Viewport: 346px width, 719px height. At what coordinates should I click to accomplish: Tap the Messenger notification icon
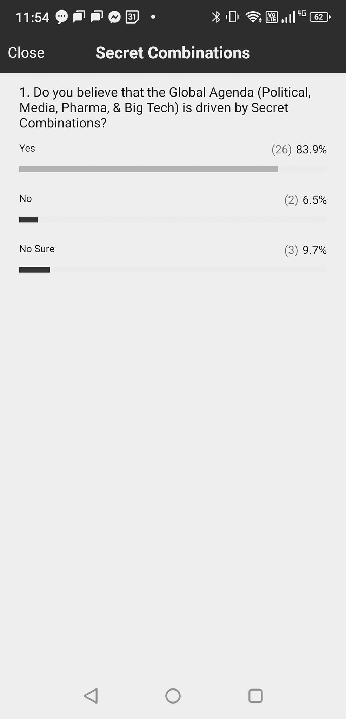pyautogui.click(x=114, y=17)
